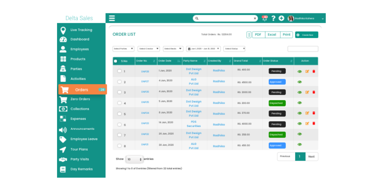
Task: Sort by the Created By column sort icon
Action: pyautogui.click(x=230, y=61)
